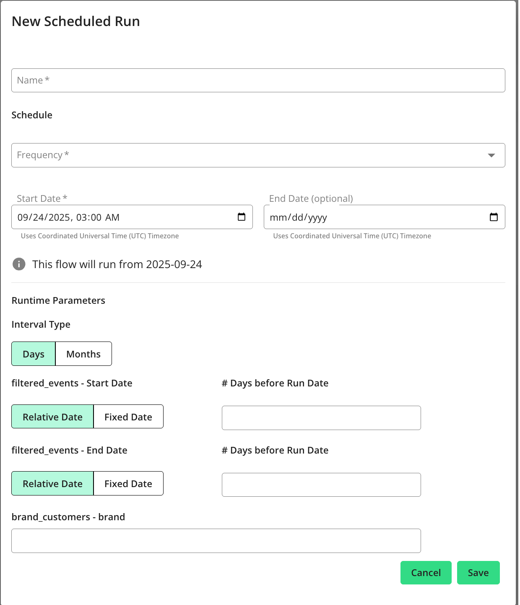The image size is (520, 605).
Task: Select Days interval type
Action: [x=34, y=354]
